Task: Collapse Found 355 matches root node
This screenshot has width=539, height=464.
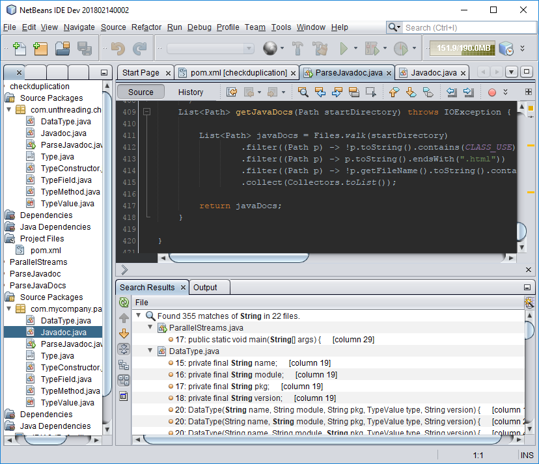Action: pyautogui.click(x=138, y=315)
